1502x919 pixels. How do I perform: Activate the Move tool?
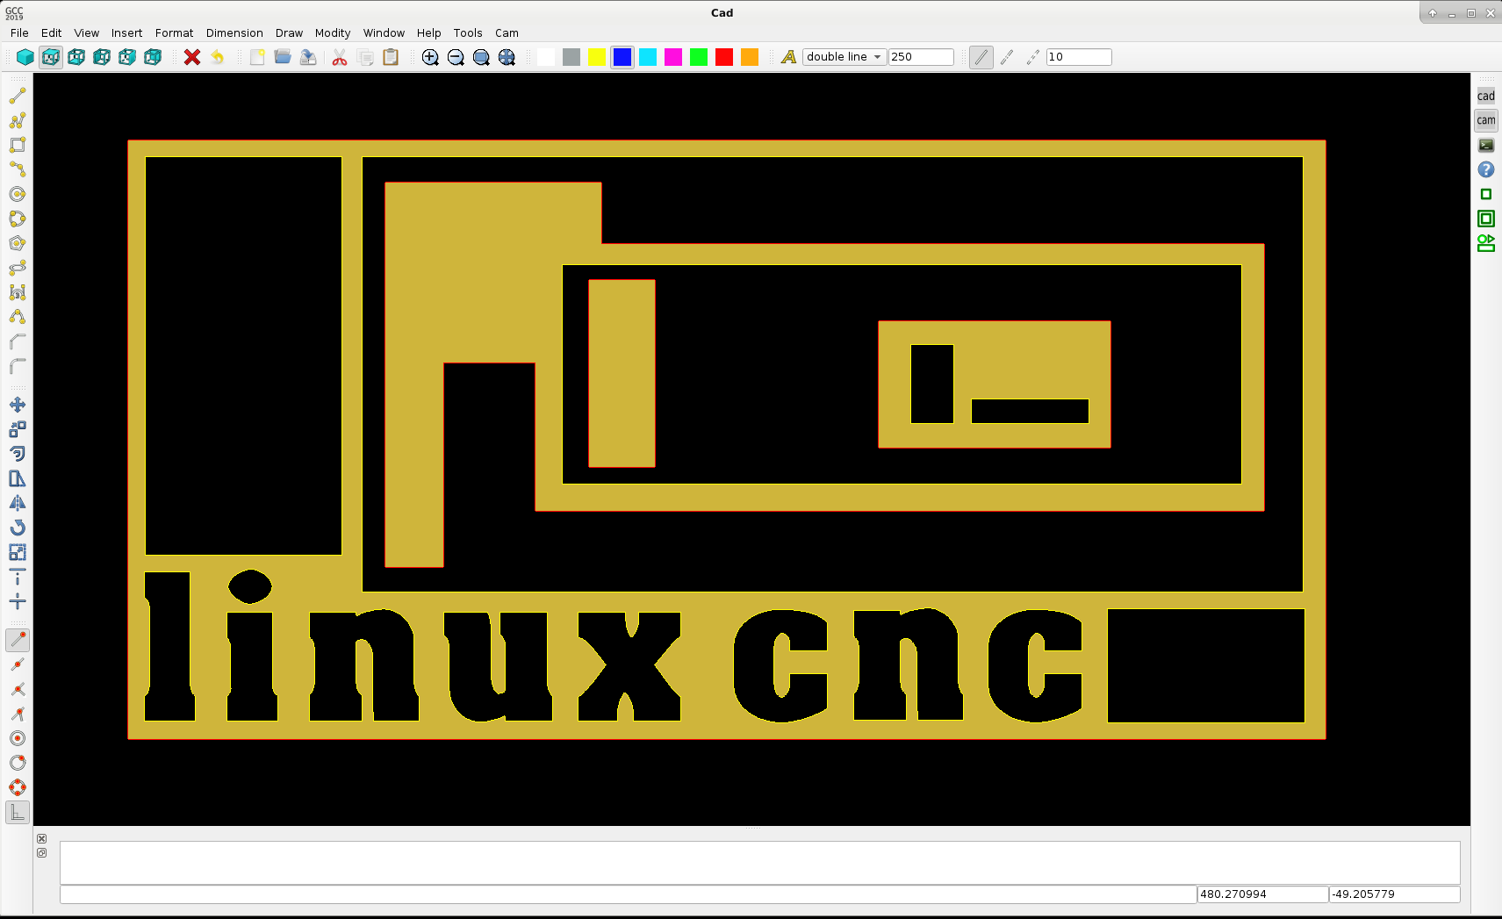tap(18, 405)
